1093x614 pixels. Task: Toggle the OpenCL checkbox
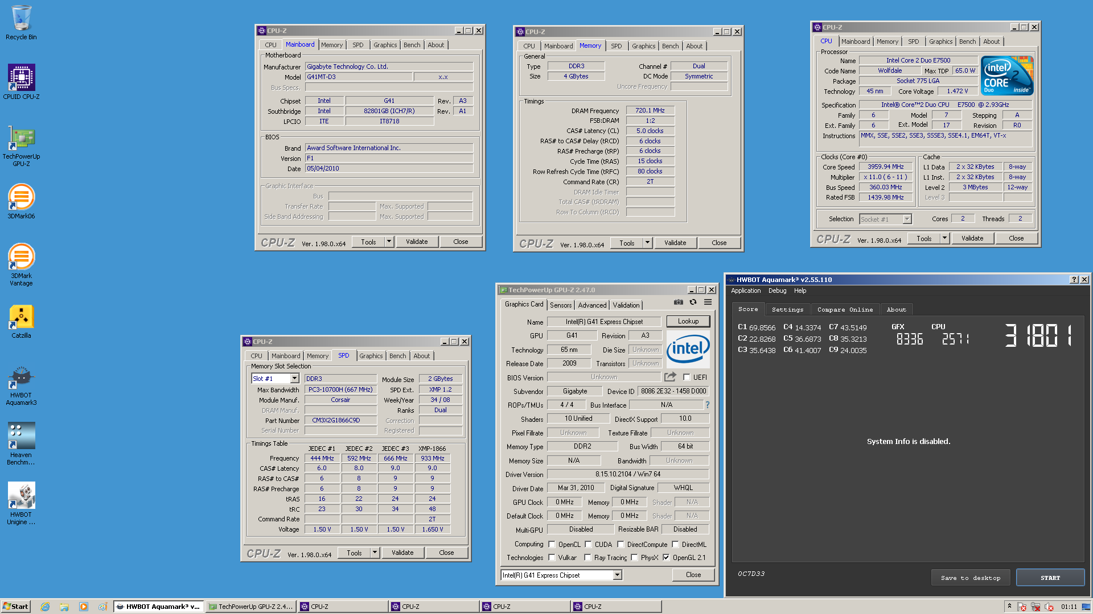click(552, 544)
